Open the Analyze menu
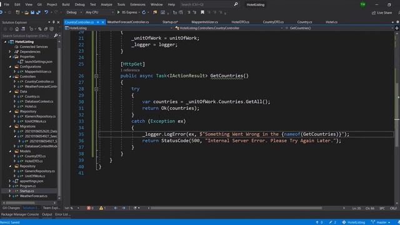 click(106, 4)
